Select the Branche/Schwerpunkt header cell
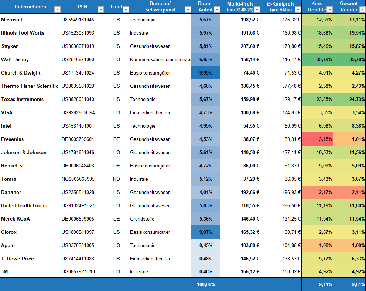366x291 pixels. pyautogui.click(x=160, y=7)
